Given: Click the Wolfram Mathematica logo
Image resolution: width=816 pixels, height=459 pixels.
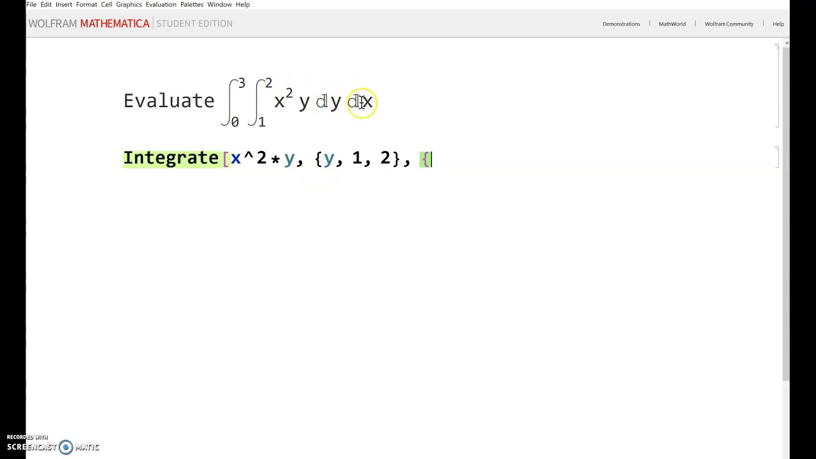Looking at the screenshot, I should (89, 24).
